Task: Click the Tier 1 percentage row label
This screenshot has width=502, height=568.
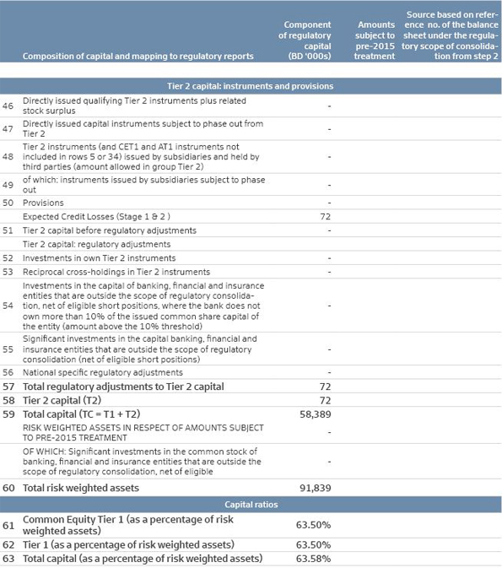Action: pyautogui.click(x=128, y=545)
